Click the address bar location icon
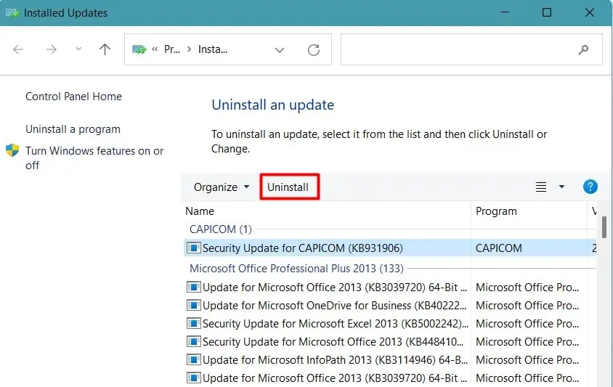Image resolution: width=613 pixels, height=387 pixels. coord(139,49)
